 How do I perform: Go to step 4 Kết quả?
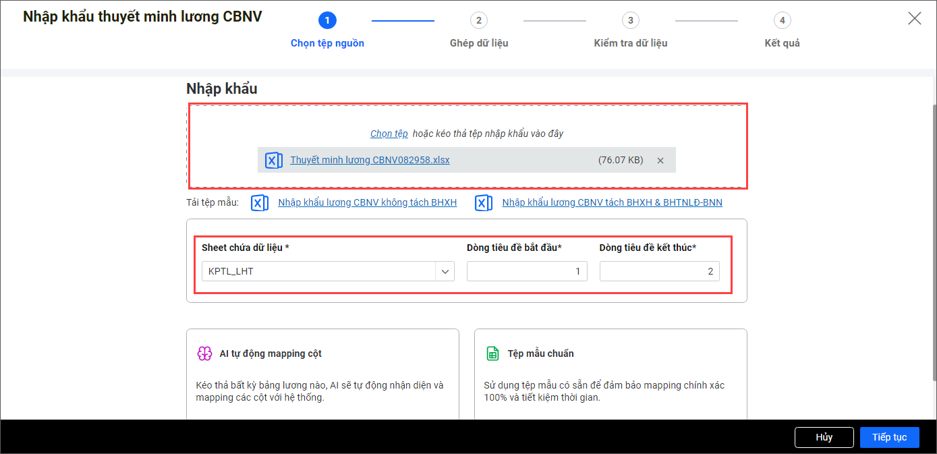782,20
